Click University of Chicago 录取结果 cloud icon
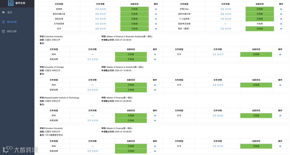Image resolution: width=290 pixels, height=155 pixels. [x=155, y=90]
